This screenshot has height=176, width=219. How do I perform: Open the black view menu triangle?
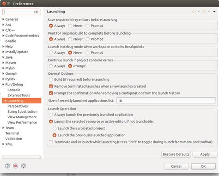(214, 12)
